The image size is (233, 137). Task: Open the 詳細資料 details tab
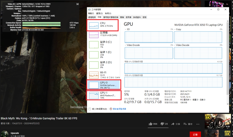(137, 17)
